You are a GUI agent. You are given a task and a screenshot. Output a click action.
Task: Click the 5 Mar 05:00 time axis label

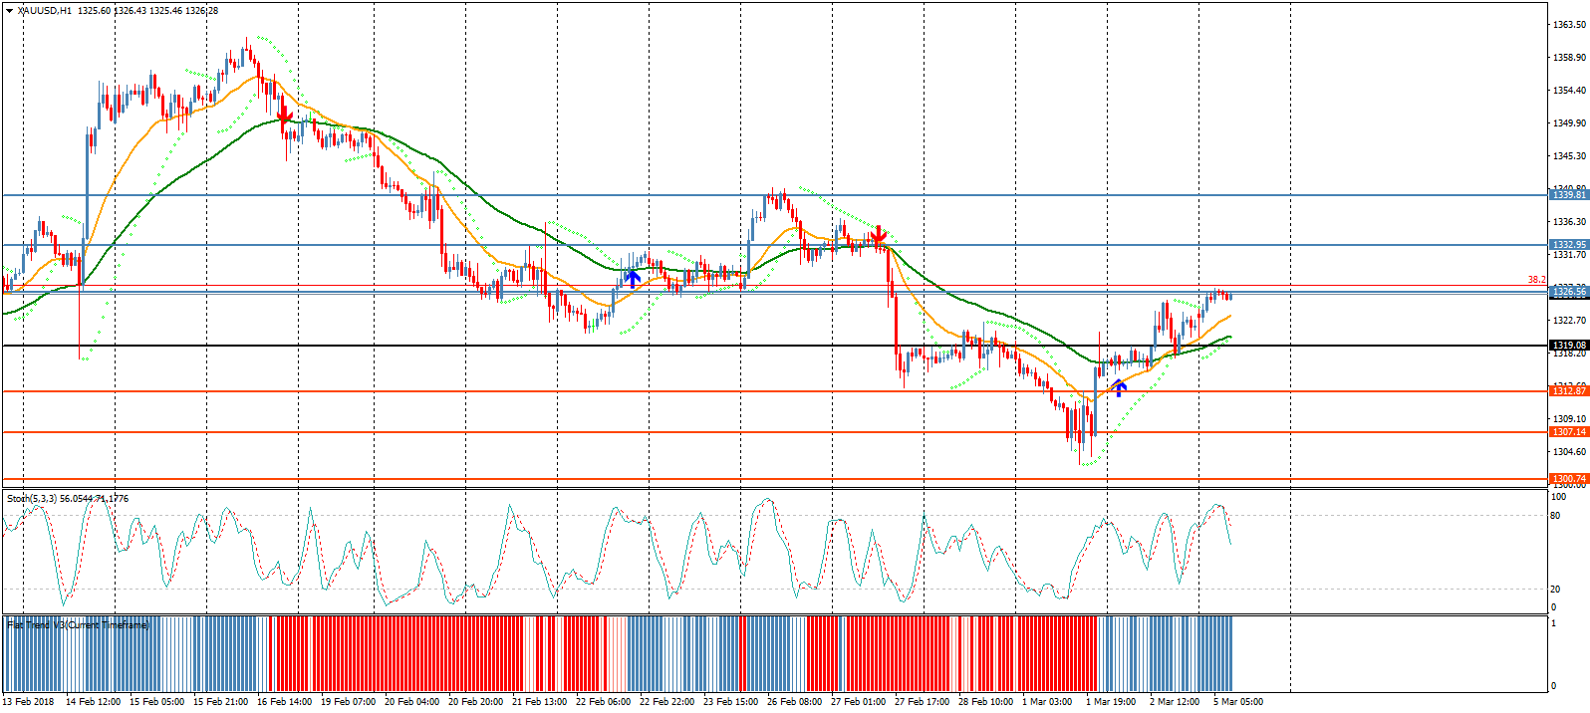point(1237,702)
